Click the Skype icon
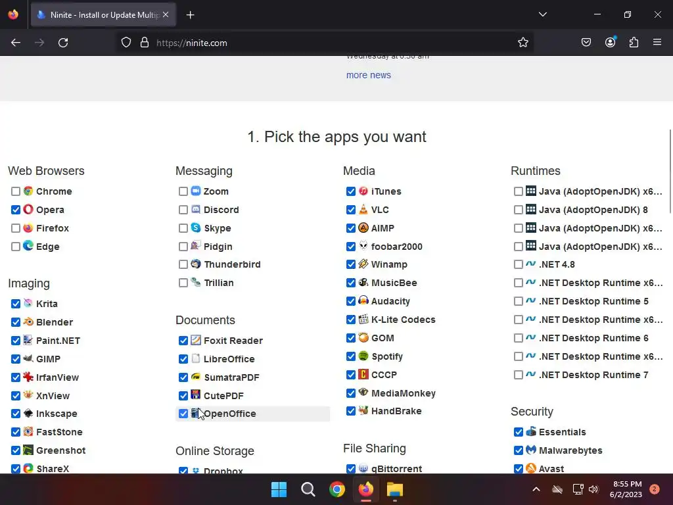Image resolution: width=673 pixels, height=505 pixels. tap(196, 228)
